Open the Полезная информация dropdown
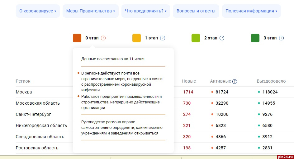294x159 pixels. pos(251,11)
